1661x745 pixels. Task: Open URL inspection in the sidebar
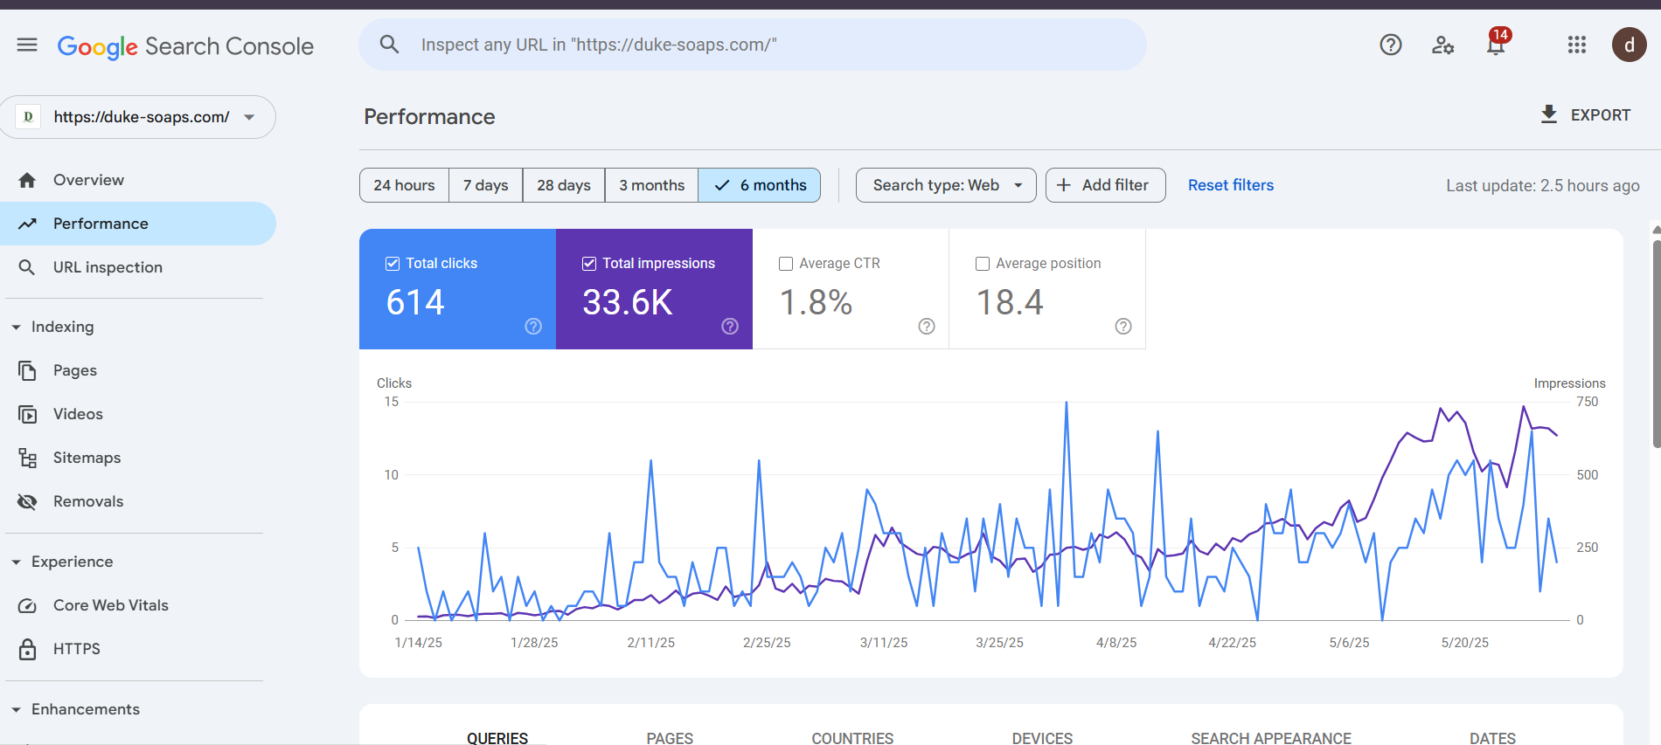pos(138,267)
